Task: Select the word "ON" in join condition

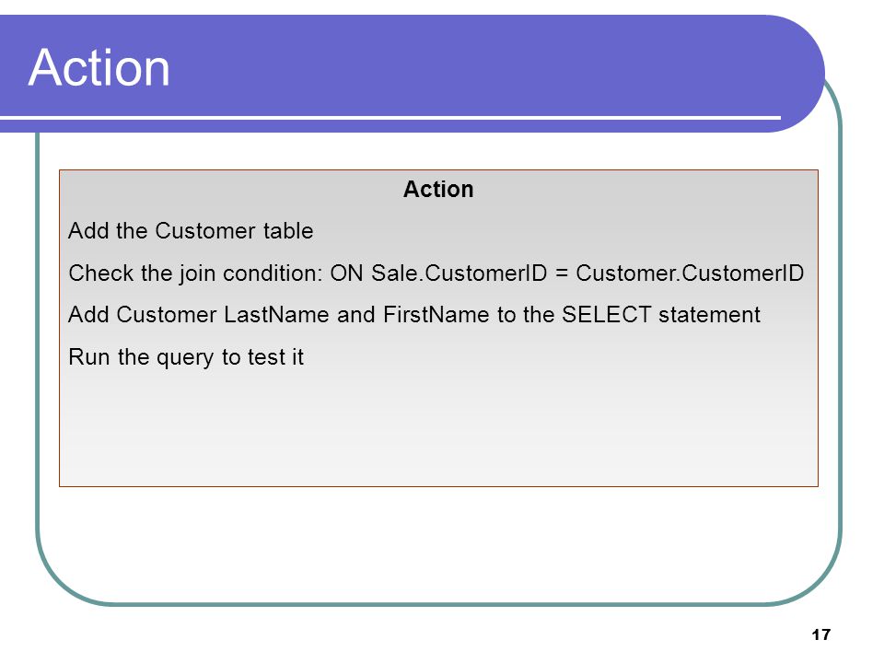Action: point(346,273)
